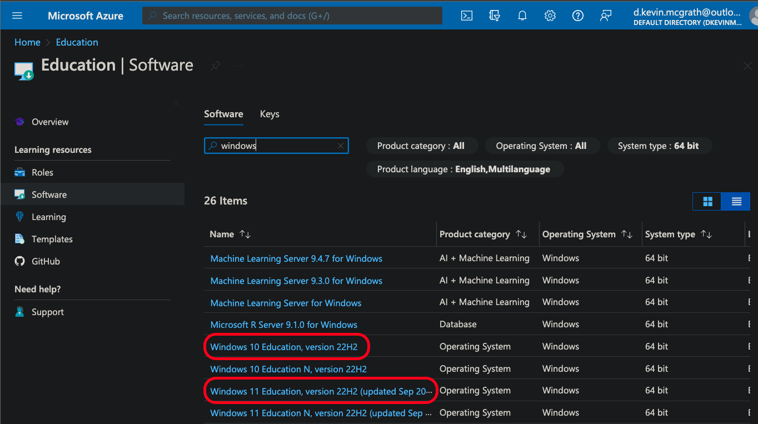Pin the Education Software blade
Viewport: 758px width, 424px height.
pyautogui.click(x=215, y=66)
